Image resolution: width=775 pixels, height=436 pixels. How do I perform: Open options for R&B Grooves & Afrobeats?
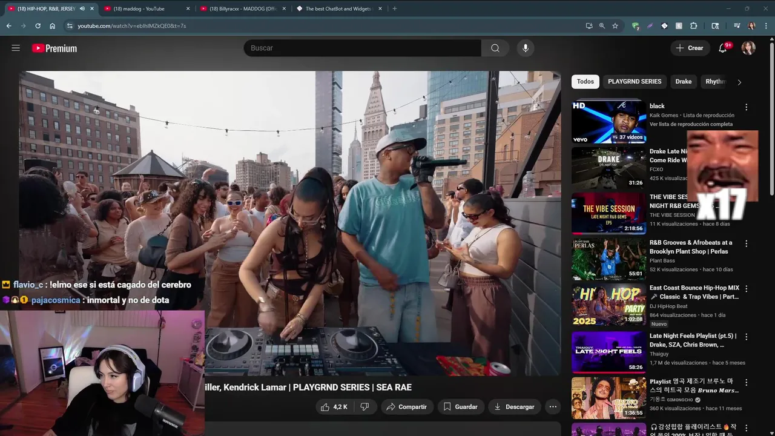[x=746, y=243]
